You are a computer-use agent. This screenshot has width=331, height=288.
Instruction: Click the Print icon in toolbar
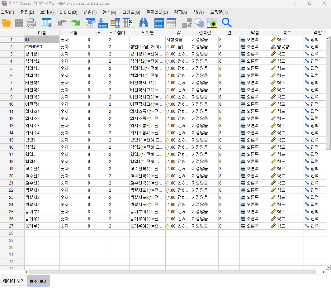click(x=31, y=23)
